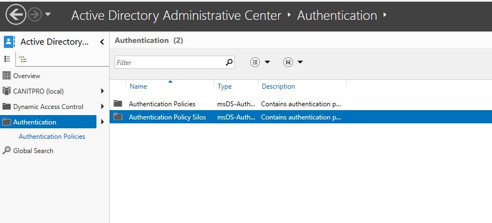Open Global Search

[33, 150]
